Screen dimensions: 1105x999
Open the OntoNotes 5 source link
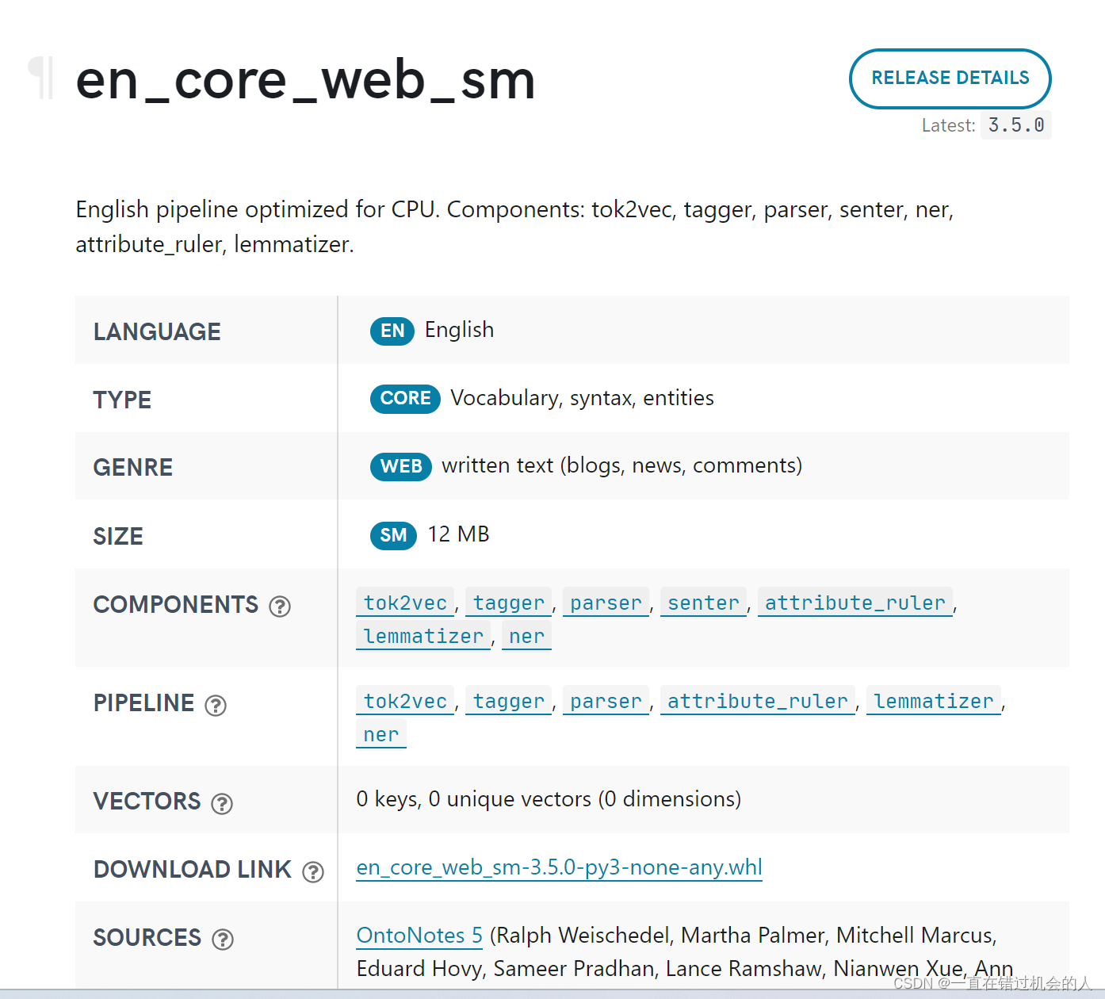[419, 936]
